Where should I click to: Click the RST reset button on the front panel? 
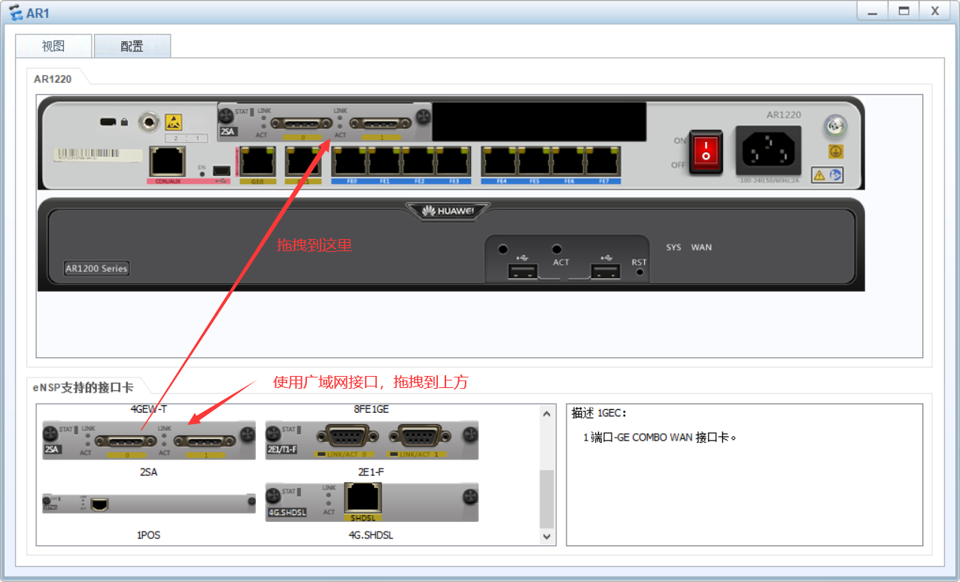tap(639, 272)
